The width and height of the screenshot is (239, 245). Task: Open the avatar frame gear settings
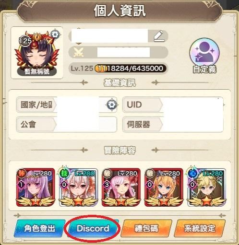[x=56, y=35]
